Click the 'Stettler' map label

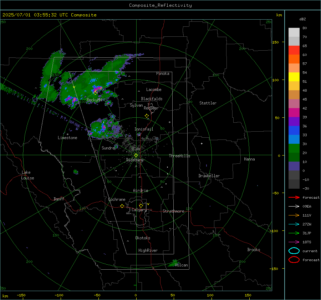tap(208, 103)
